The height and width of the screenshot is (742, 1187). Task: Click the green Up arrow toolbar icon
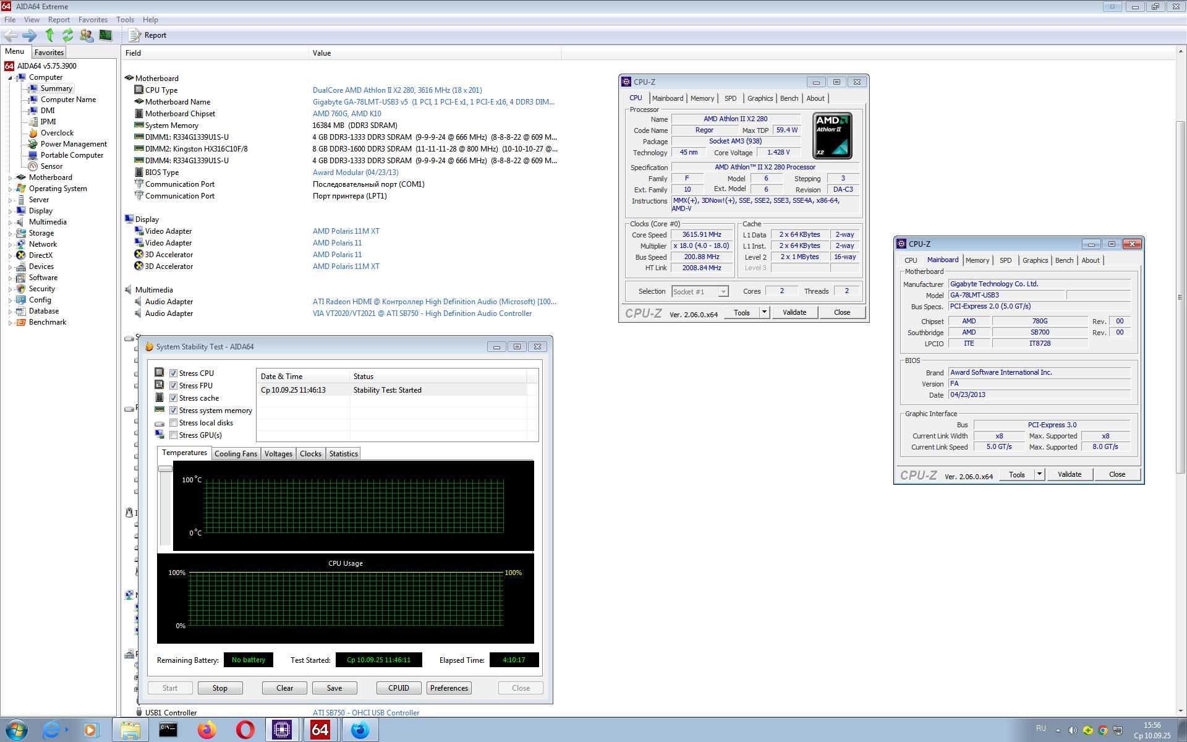click(x=49, y=35)
